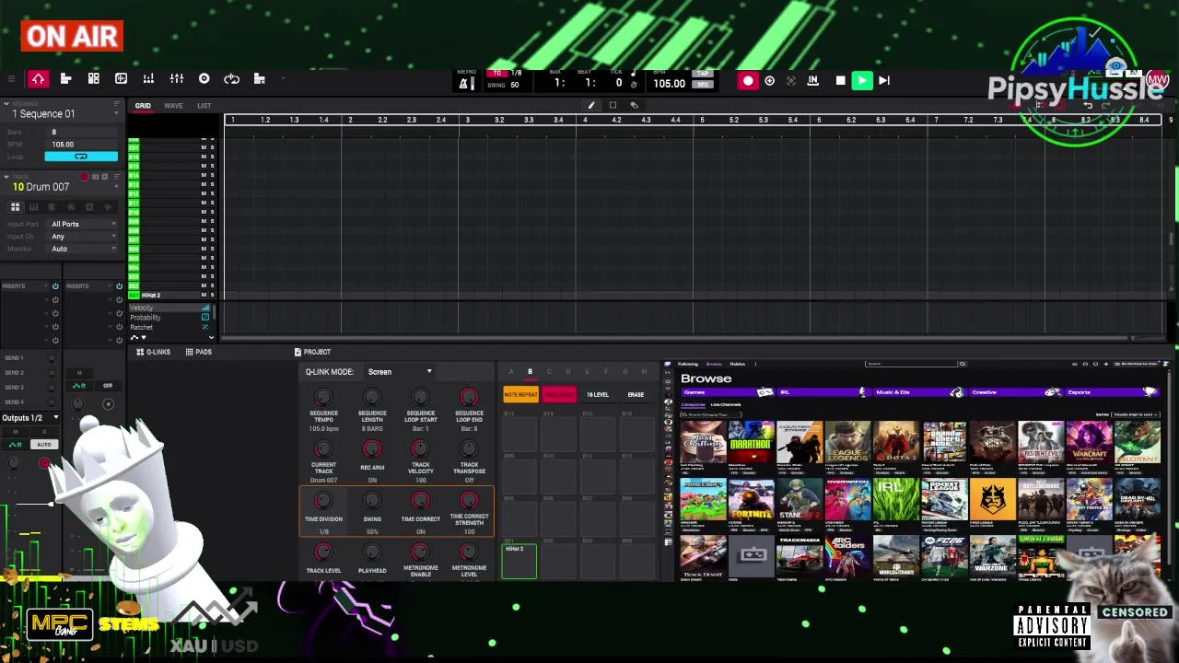Solo the HiHat 2 pad row
Image resolution: width=1179 pixels, height=663 pixels.
pyautogui.click(x=212, y=296)
